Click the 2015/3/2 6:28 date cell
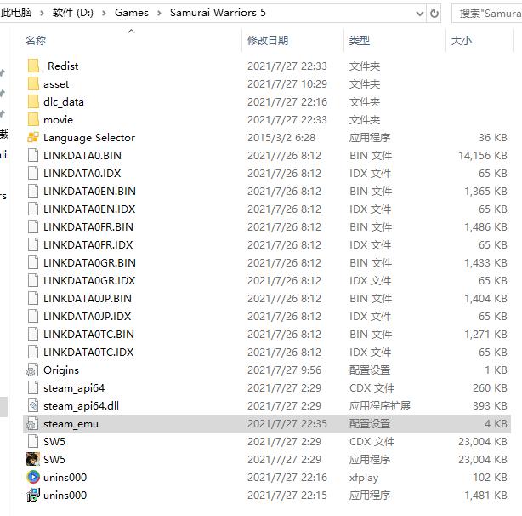 (x=281, y=137)
